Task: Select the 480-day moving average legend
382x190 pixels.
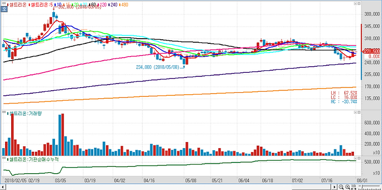Action: pos(124,5)
